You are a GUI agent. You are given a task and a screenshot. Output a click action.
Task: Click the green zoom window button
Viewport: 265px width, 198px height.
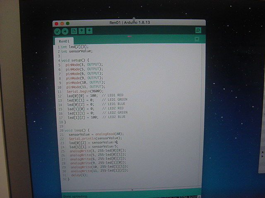[x=68, y=24]
